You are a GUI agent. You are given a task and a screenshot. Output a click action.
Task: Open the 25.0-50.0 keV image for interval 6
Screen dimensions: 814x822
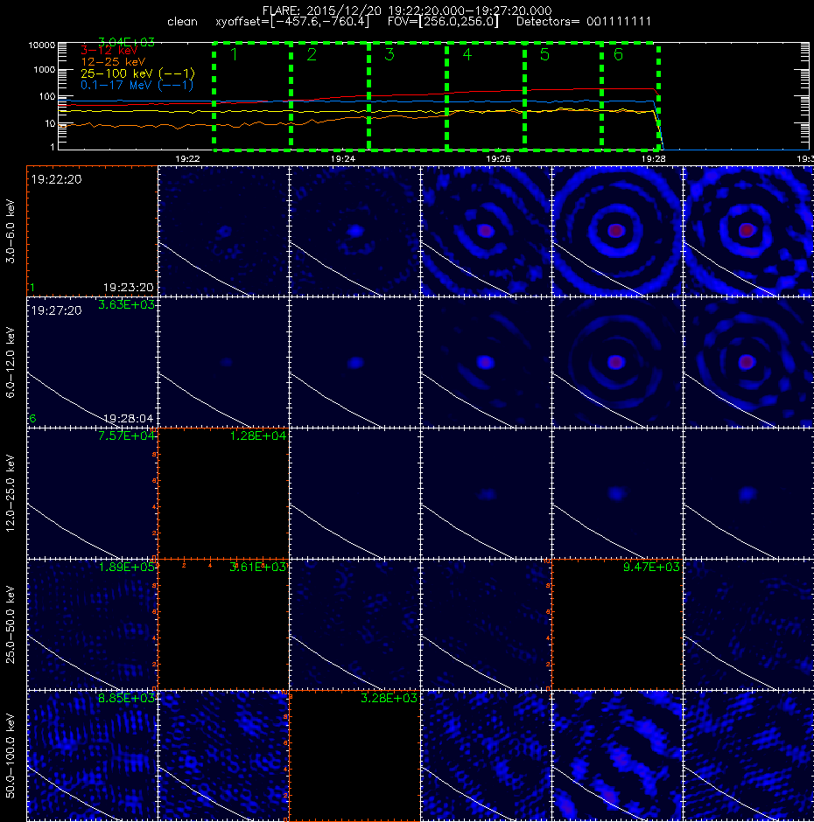pyautogui.click(x=749, y=624)
